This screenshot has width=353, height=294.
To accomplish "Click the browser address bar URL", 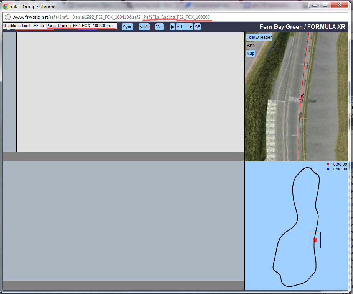I will coord(111,17).
